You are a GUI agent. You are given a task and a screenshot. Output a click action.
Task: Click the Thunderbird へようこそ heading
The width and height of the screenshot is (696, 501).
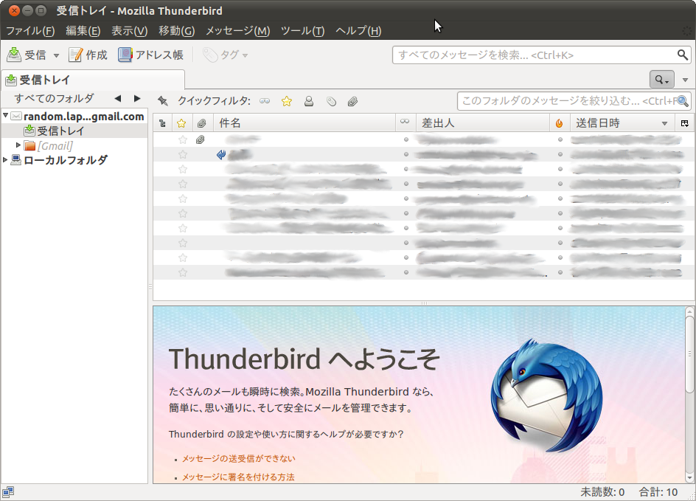click(x=304, y=359)
